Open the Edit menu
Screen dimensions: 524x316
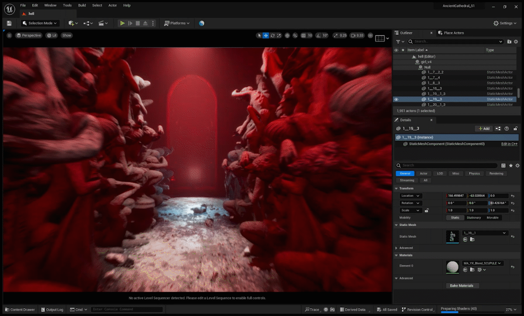click(35, 5)
